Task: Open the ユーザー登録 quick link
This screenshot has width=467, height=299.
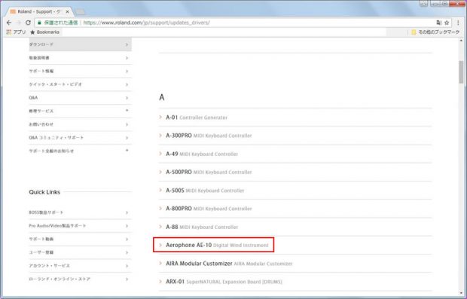Action: (80, 252)
